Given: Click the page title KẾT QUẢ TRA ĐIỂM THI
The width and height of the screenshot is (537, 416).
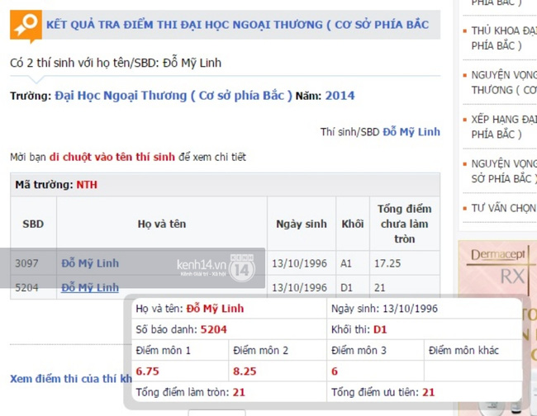Looking at the screenshot, I should tap(237, 25).
